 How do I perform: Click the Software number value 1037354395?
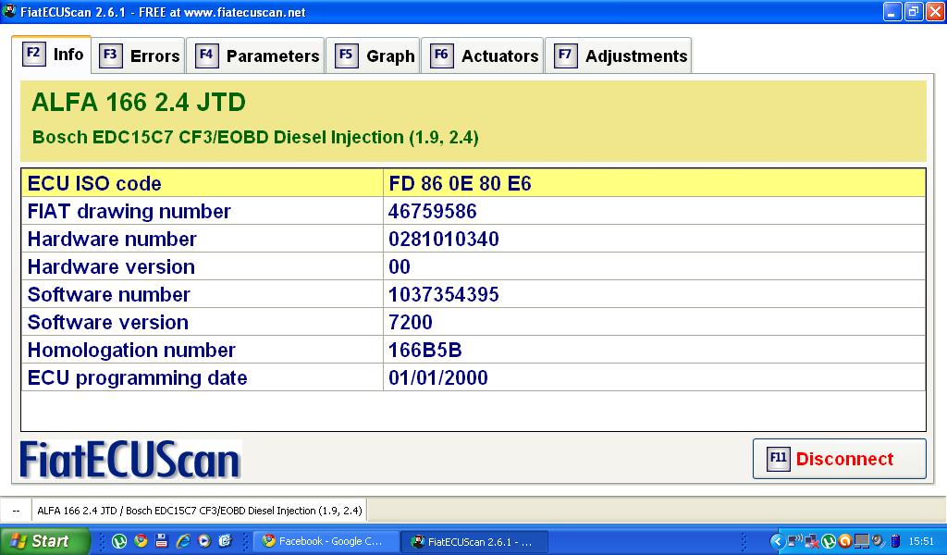444,294
